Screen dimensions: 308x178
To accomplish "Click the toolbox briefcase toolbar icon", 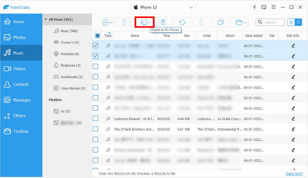I will tap(239, 22).
